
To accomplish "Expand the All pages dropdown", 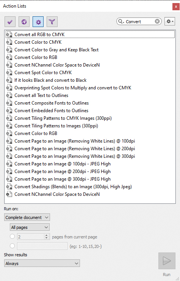I will [30, 227].
